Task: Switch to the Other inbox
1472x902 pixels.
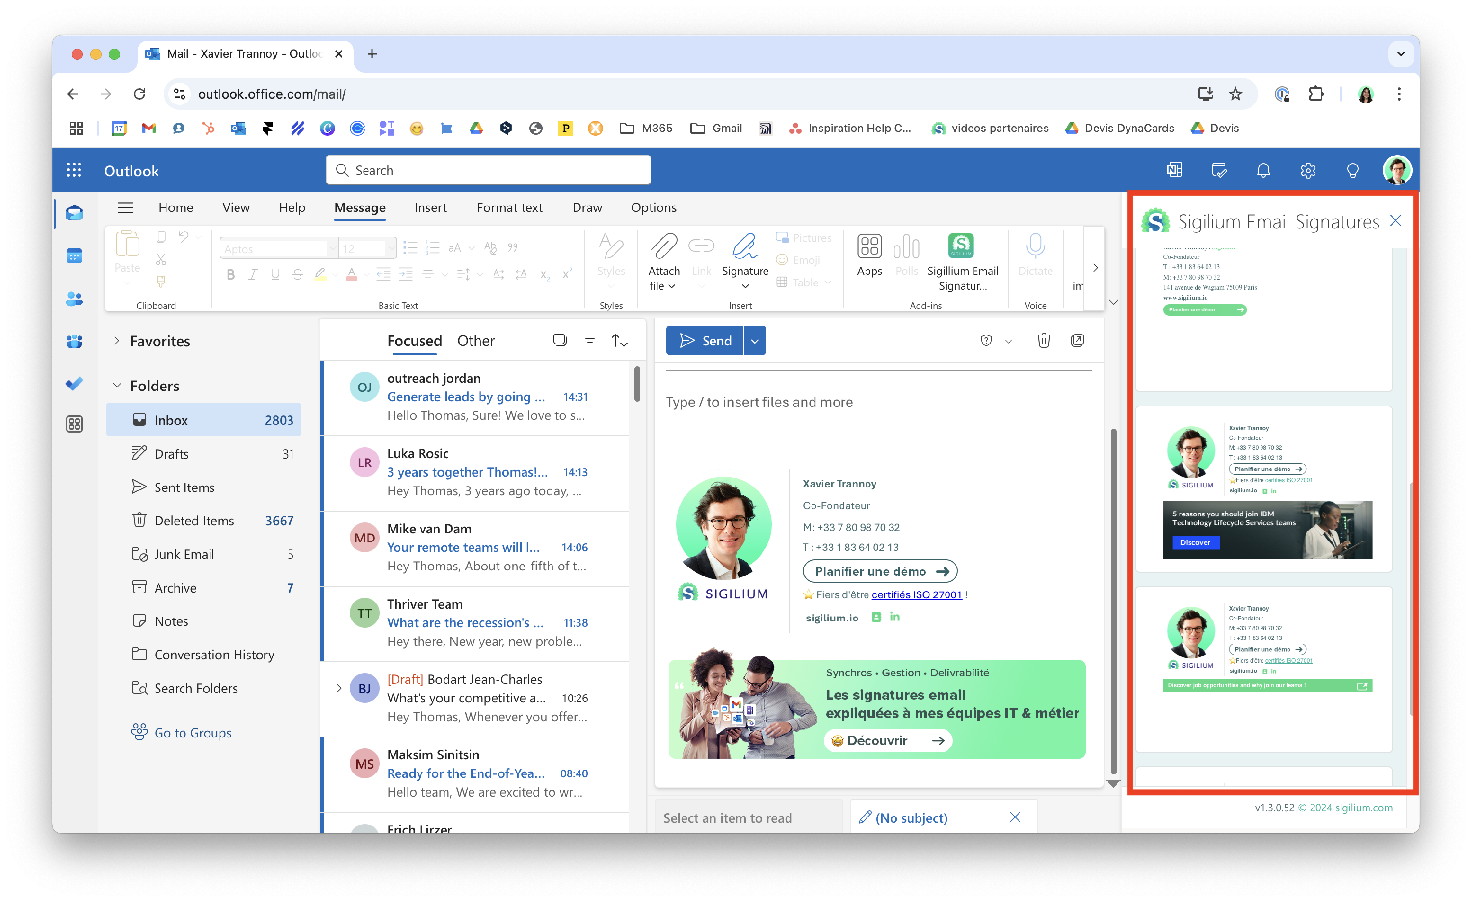Action: tap(475, 340)
